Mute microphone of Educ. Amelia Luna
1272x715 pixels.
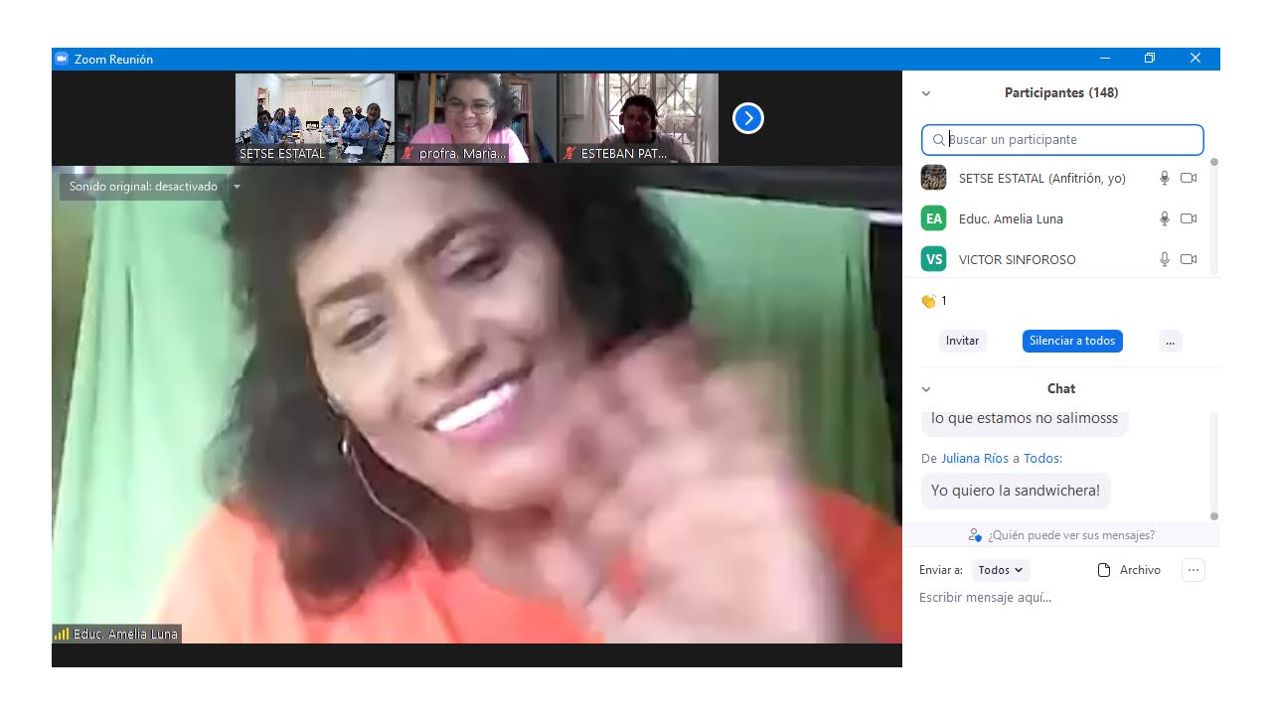1165,218
